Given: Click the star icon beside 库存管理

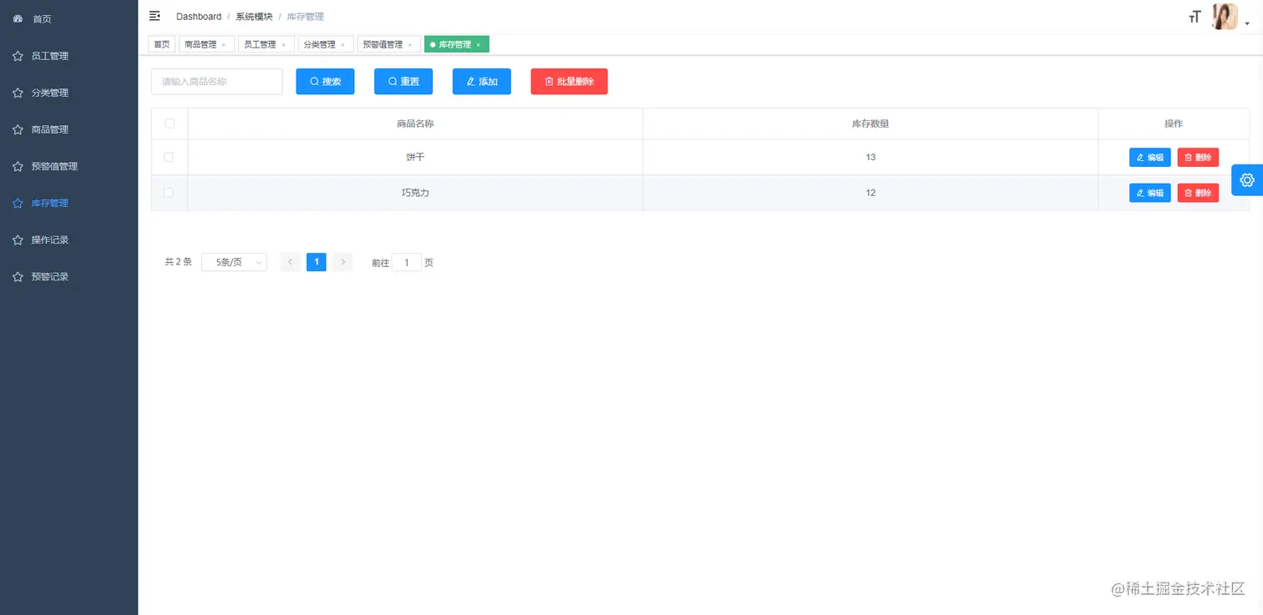Looking at the screenshot, I should [18, 203].
